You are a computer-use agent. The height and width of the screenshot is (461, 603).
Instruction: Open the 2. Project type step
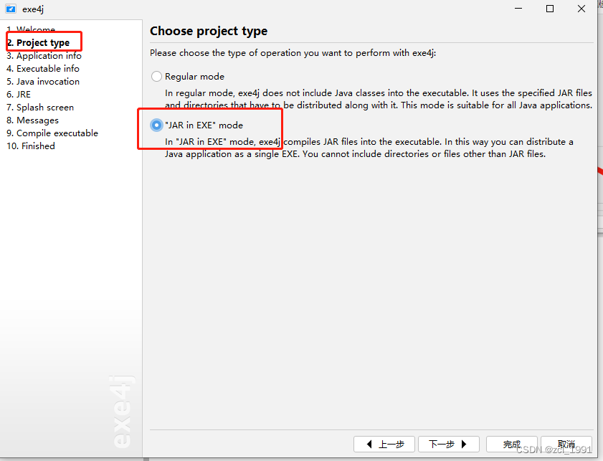[x=38, y=43]
